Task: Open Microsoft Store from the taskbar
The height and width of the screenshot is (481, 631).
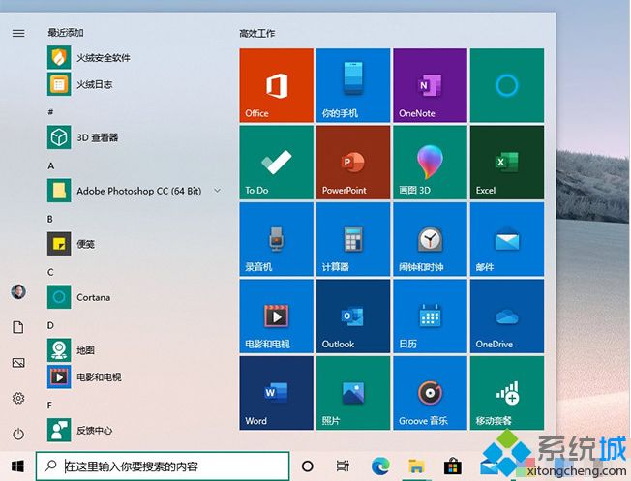Action: [x=453, y=466]
